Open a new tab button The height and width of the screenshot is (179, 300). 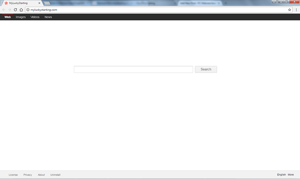(47, 3)
